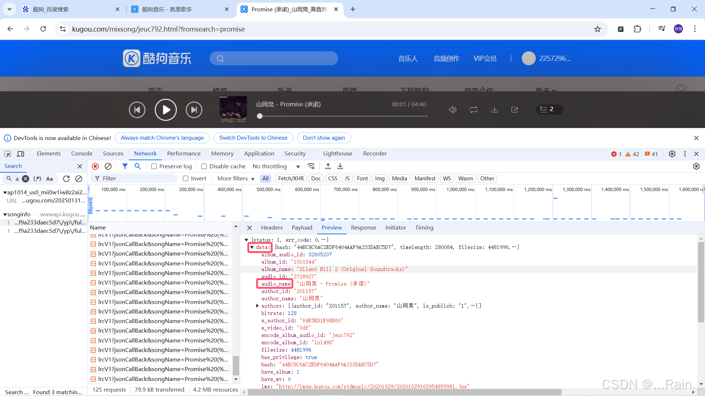The height and width of the screenshot is (396, 705).
Task: Click Switch DevTools to Chinese button
Action: pos(253,138)
